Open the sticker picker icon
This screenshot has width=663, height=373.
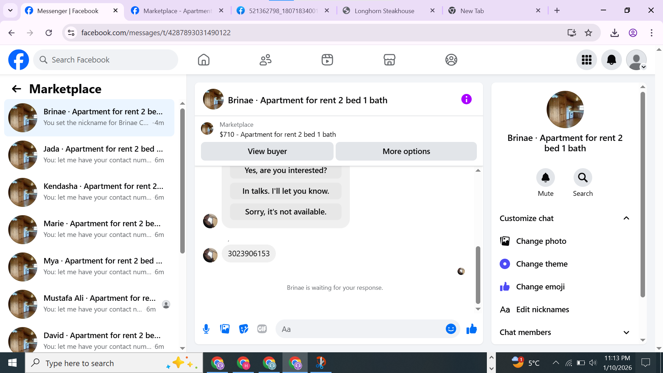(x=243, y=329)
